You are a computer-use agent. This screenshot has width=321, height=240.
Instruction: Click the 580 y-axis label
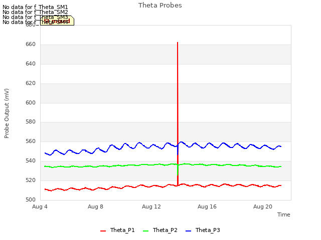click(x=31, y=121)
